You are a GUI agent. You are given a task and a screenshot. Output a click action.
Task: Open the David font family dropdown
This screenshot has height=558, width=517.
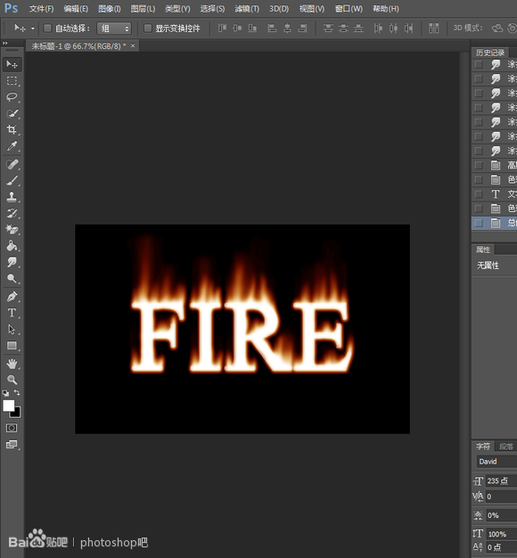pyautogui.click(x=496, y=462)
